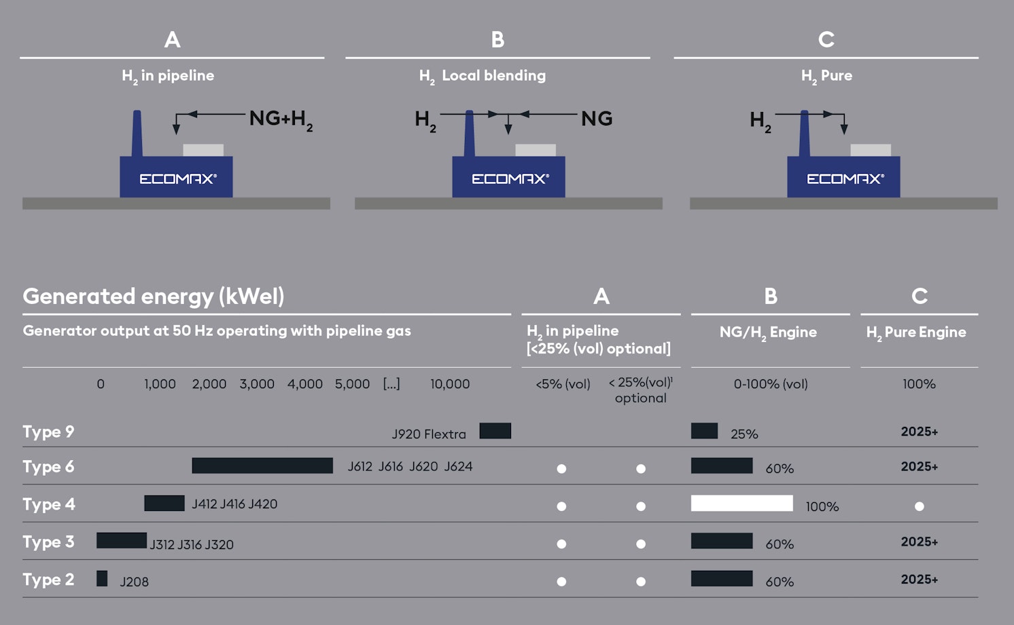Select the J920 Flextra output bar
Screen dimensions: 1014x625
(x=495, y=431)
